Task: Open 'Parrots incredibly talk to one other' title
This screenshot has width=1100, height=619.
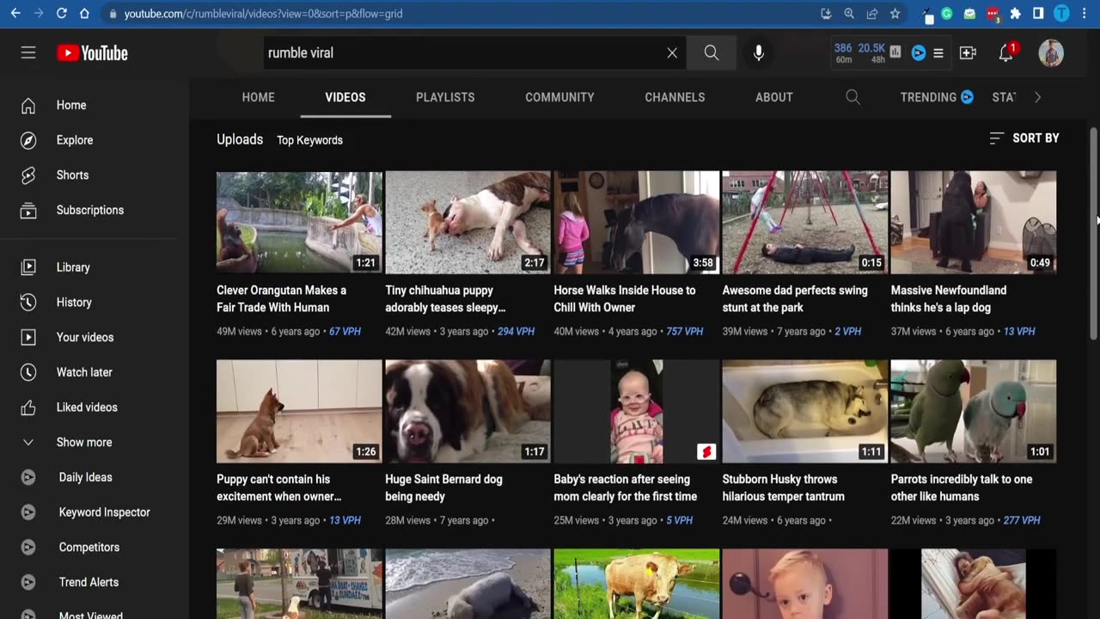Action: (962, 487)
